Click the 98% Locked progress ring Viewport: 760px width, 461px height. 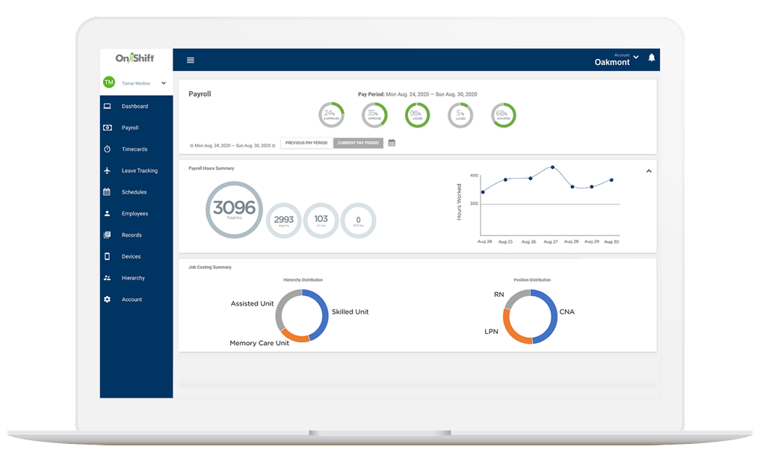coord(417,115)
